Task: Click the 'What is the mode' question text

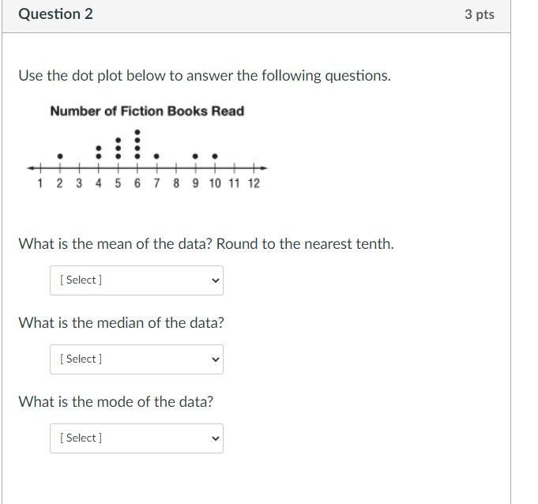Action: tap(116, 402)
